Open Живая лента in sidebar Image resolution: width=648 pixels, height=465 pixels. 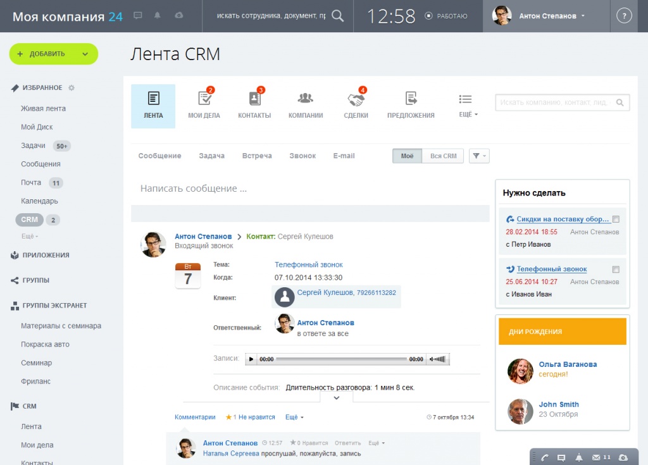(44, 108)
